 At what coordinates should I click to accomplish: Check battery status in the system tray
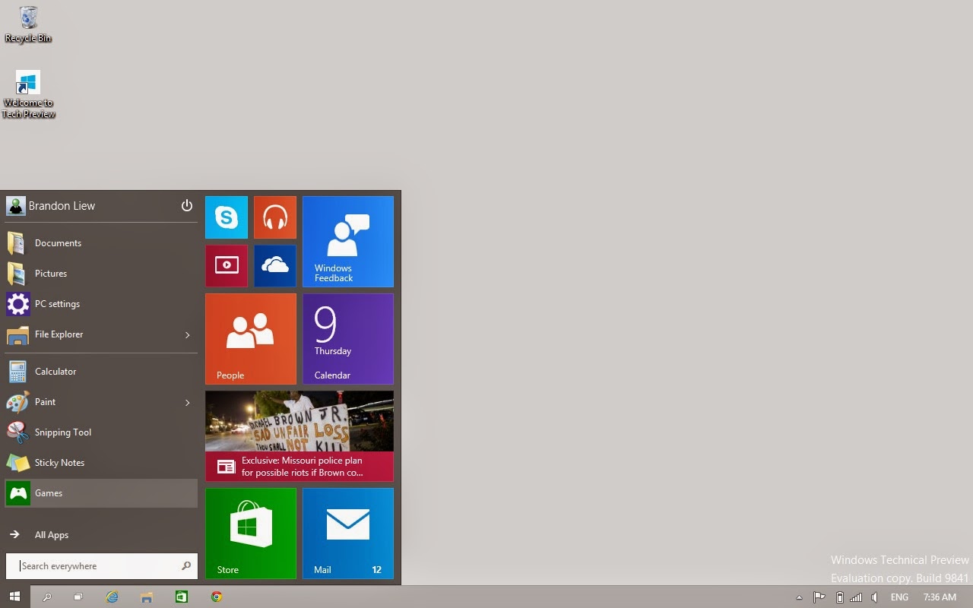tap(839, 597)
